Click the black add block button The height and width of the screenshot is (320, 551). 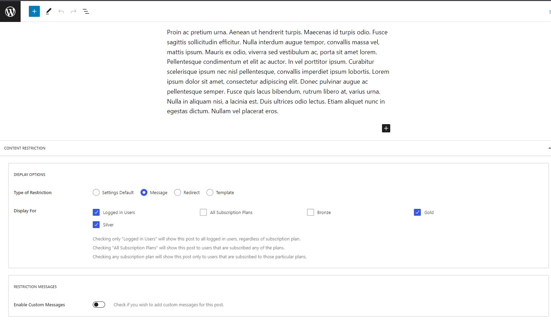[386, 128]
